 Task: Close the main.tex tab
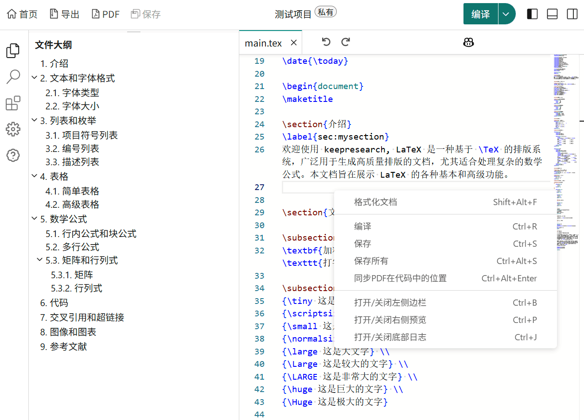pyautogui.click(x=293, y=43)
